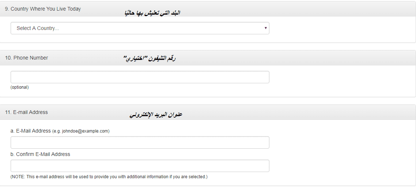The width and height of the screenshot is (416, 187).
Task: Focus the Phone Number input field
Action: (140, 77)
